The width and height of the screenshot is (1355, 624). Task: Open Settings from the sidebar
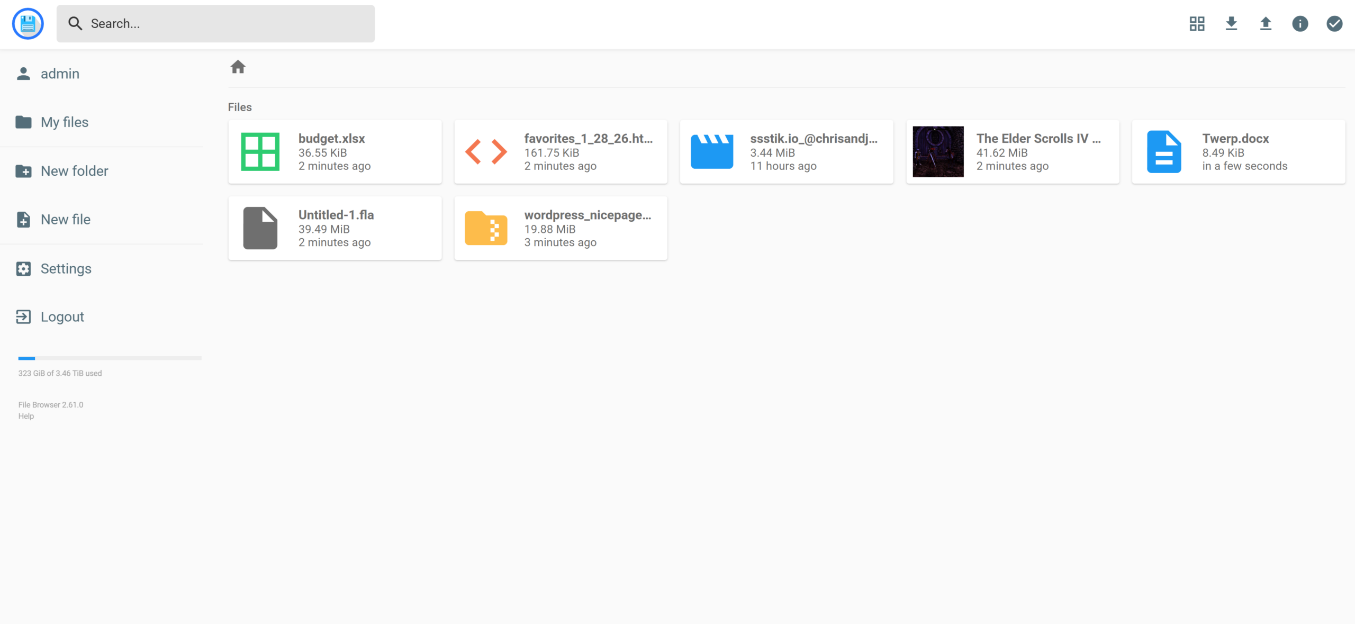pyautogui.click(x=66, y=268)
